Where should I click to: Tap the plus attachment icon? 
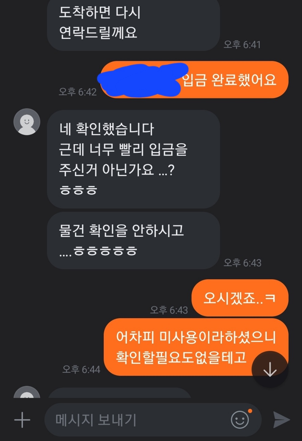point(22,420)
